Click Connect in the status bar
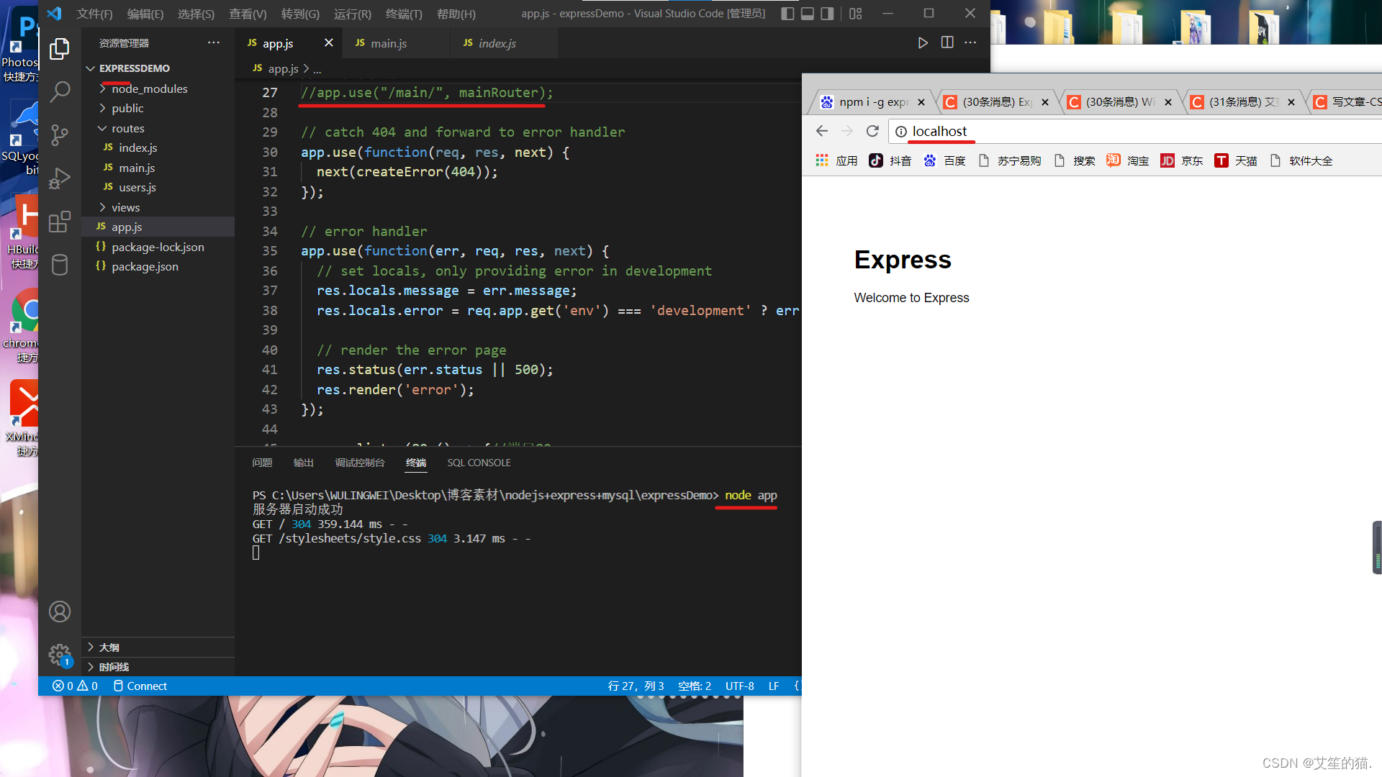The height and width of the screenshot is (777, 1382). [140, 686]
